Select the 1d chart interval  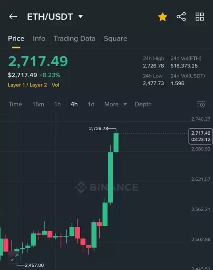click(91, 104)
